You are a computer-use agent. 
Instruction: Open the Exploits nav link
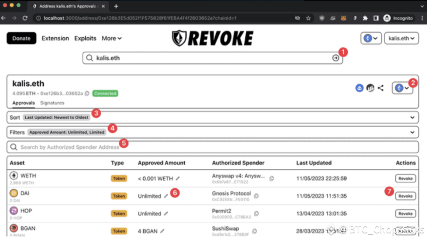click(x=85, y=38)
